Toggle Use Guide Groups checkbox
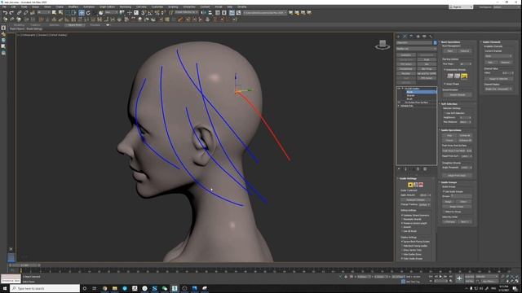The height and width of the screenshot is (293, 522). [444, 192]
